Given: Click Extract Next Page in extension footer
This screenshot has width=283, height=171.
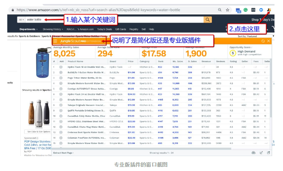Looking at the screenshot, I should click(x=63, y=153).
